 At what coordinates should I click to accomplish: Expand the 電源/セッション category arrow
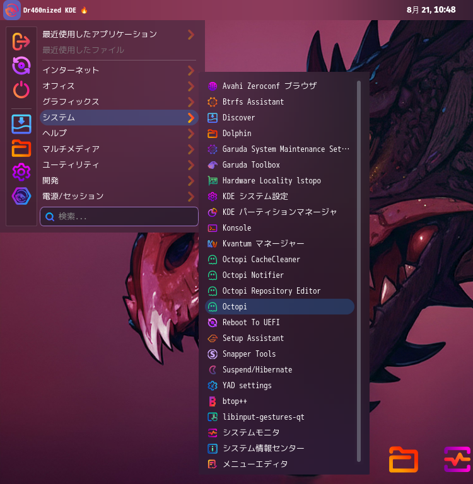[x=191, y=197]
